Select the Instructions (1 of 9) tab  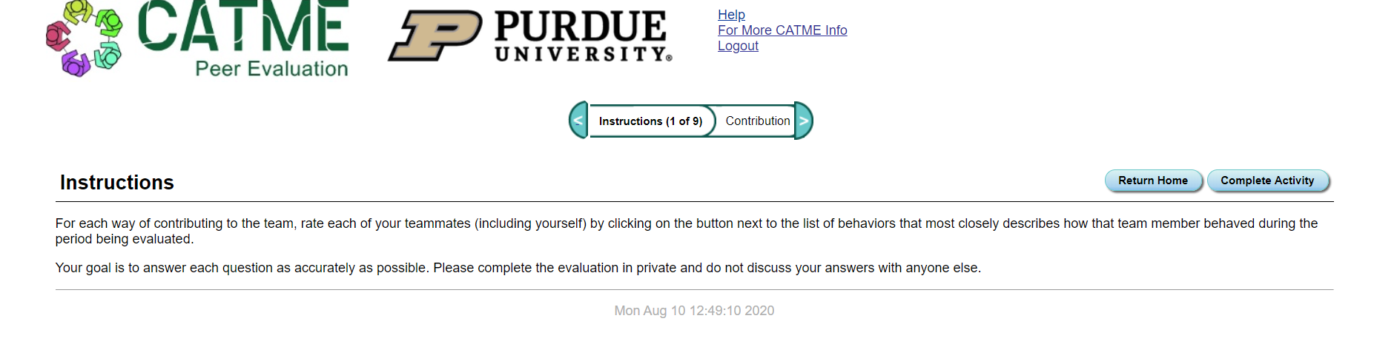(650, 121)
